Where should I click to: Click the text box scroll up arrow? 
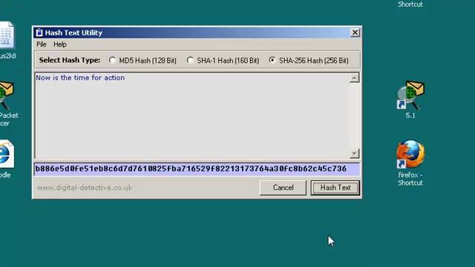point(354,78)
